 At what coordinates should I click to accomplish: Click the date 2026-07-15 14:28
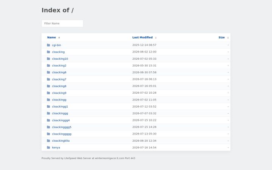coord(144,127)
